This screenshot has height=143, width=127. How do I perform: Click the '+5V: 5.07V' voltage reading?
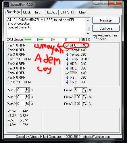[18, 120]
